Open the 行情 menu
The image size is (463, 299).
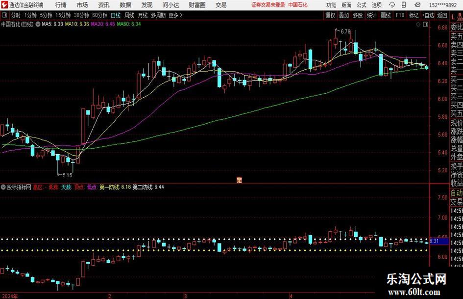(x=61, y=5)
